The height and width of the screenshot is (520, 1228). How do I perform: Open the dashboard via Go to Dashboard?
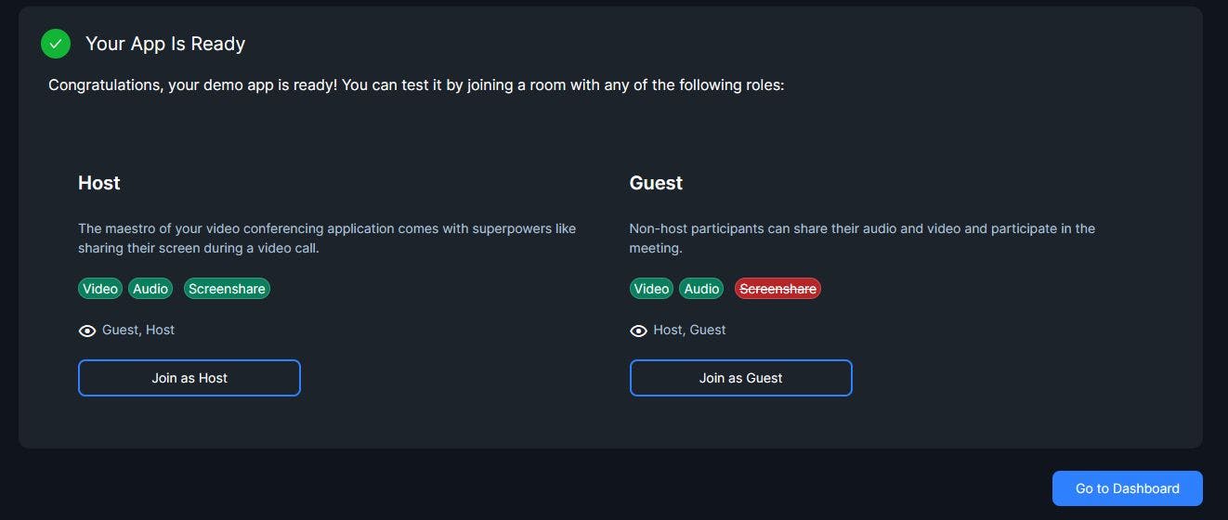(1127, 488)
